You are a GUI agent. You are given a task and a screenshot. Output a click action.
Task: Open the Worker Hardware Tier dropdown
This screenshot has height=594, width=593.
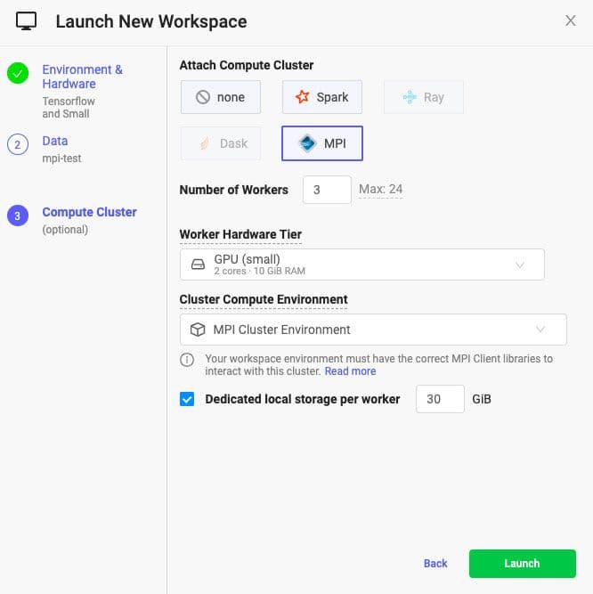coord(362,264)
